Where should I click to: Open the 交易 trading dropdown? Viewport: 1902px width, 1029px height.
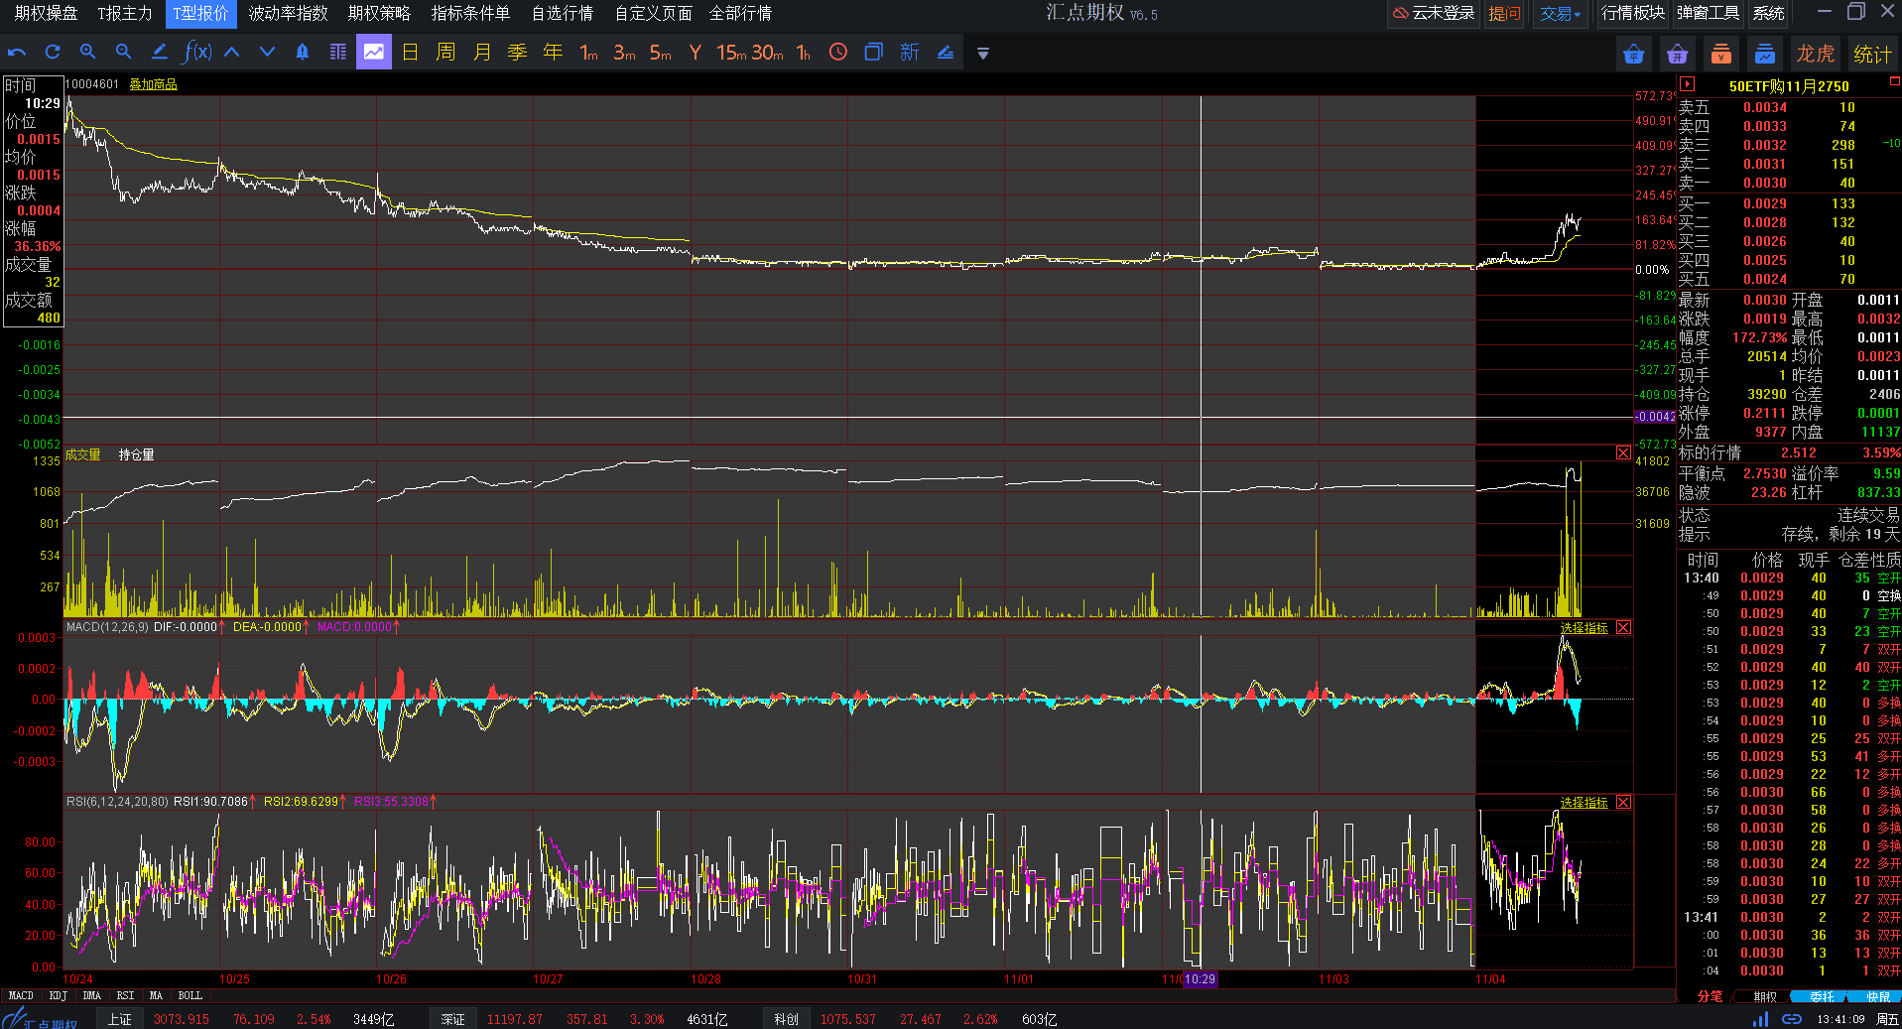point(1562,13)
